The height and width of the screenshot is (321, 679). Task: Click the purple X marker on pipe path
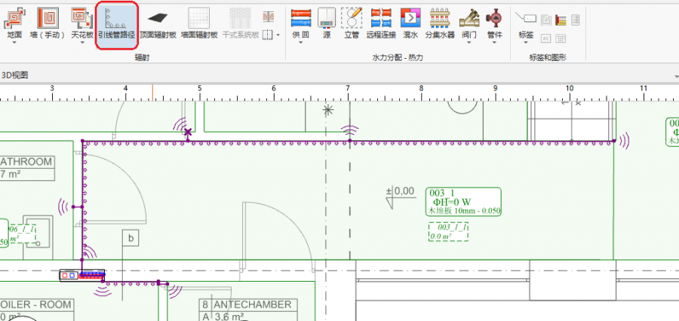188,133
